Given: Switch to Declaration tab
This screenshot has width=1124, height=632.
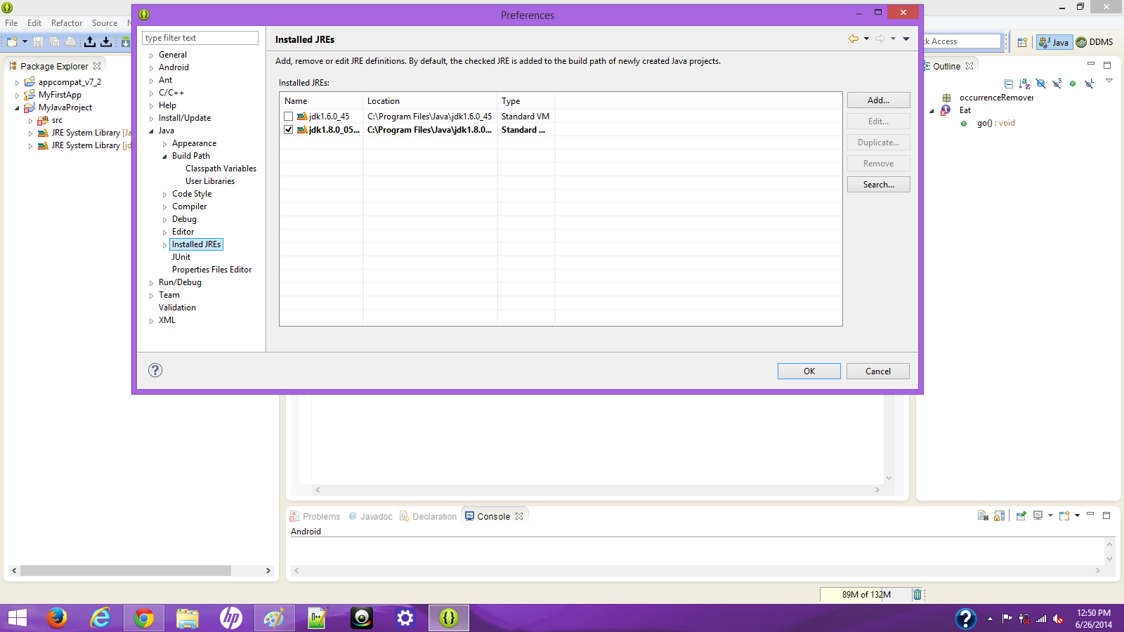Looking at the screenshot, I should 428,516.
